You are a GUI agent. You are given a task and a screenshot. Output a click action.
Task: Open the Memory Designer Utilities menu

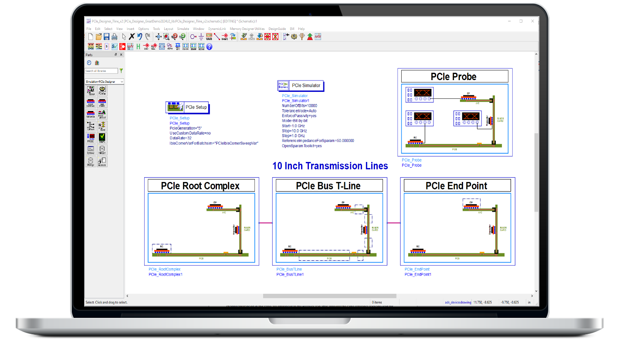click(x=247, y=29)
